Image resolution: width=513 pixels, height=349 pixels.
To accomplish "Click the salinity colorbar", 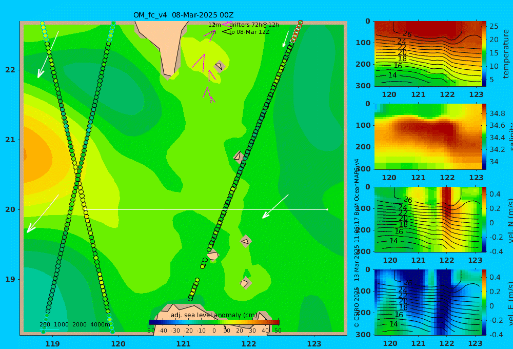I will click(484, 137).
